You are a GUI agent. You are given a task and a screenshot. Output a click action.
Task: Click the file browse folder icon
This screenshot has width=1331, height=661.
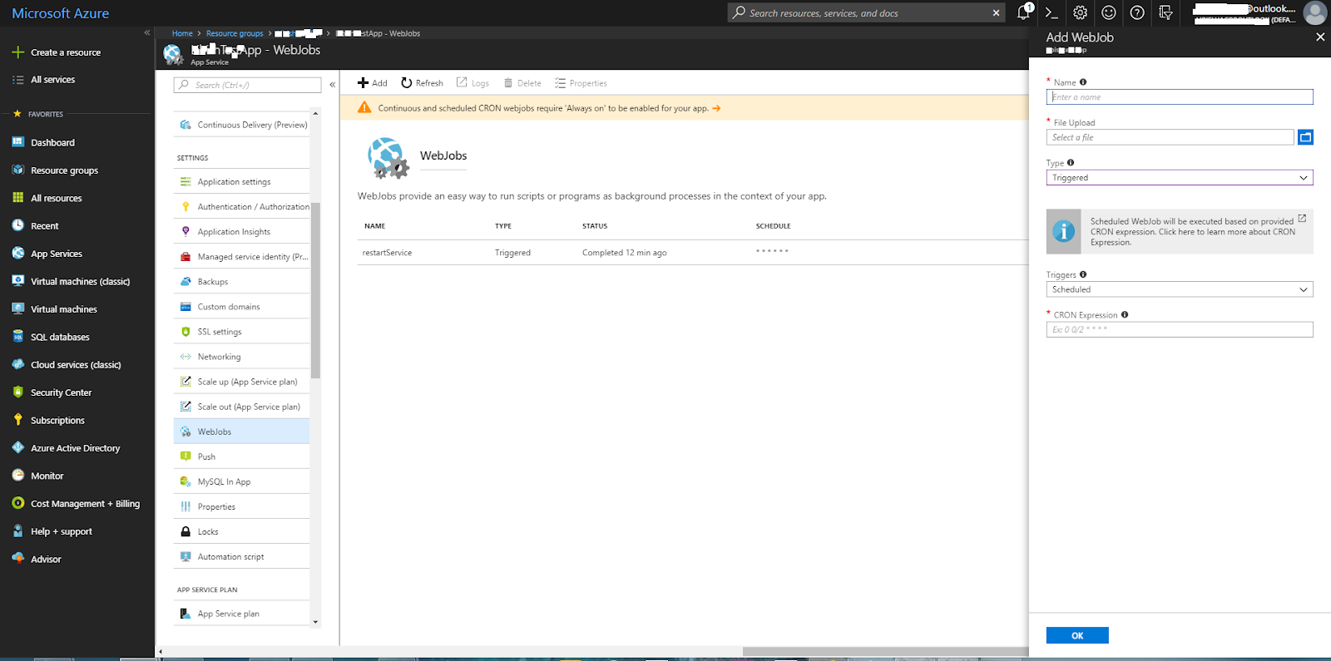pyautogui.click(x=1305, y=137)
